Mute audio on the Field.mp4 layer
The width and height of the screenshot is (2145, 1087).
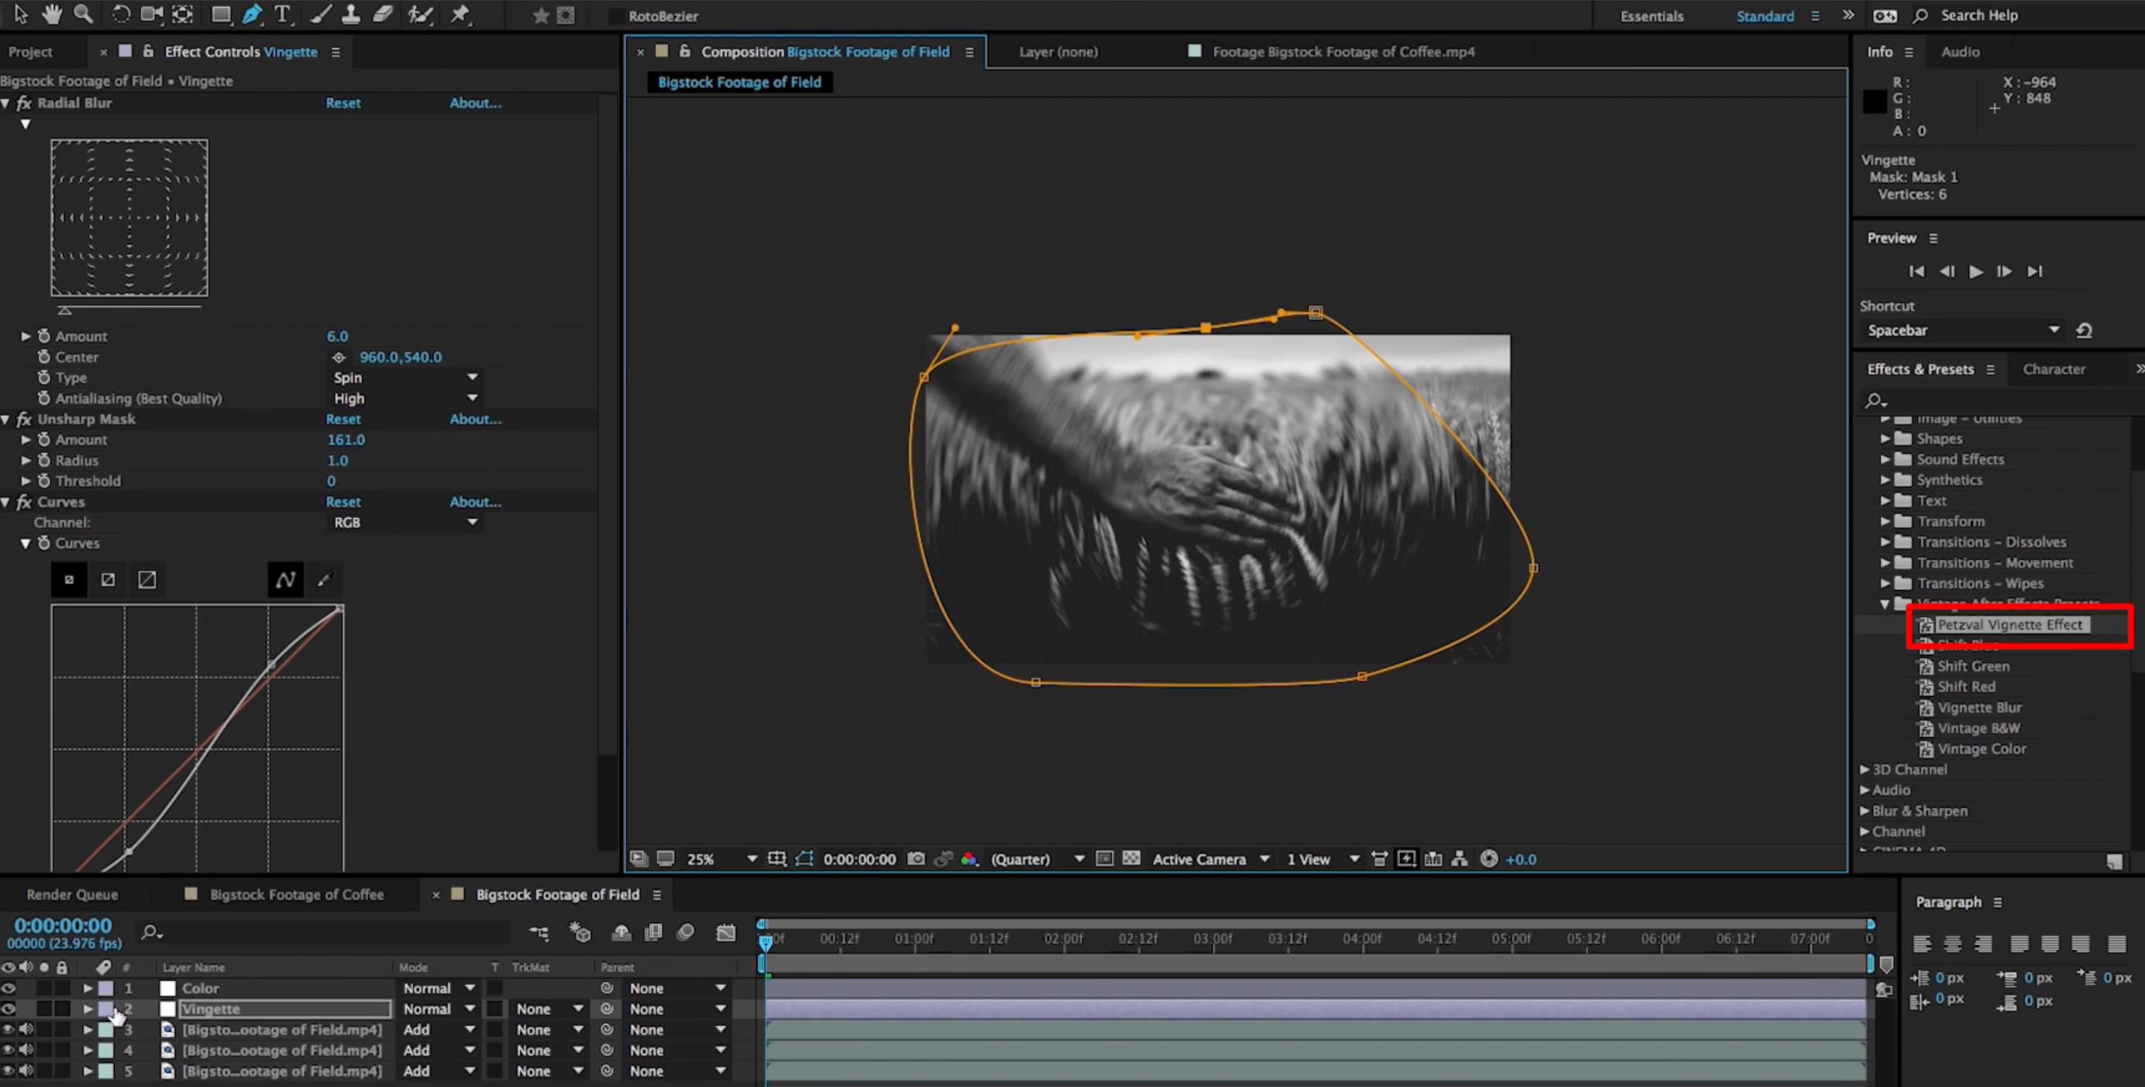[x=25, y=1030]
